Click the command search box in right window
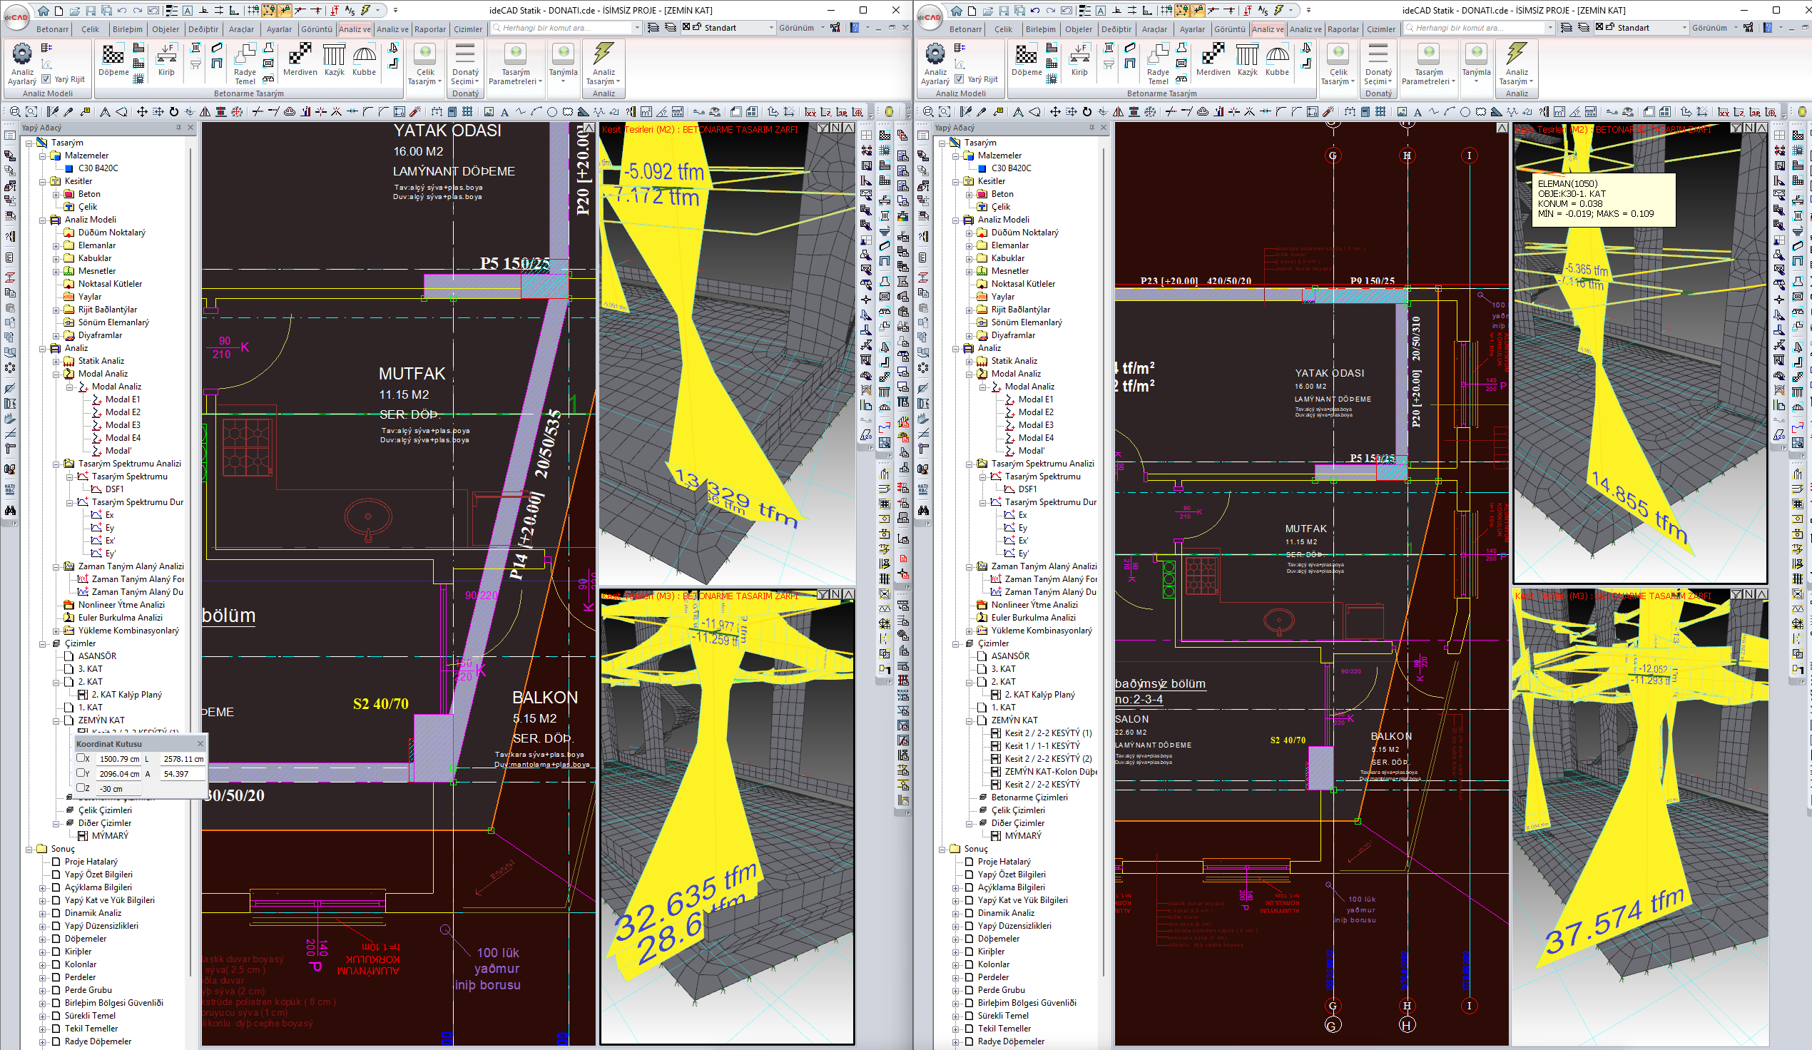This screenshot has width=1812, height=1050. (1477, 27)
